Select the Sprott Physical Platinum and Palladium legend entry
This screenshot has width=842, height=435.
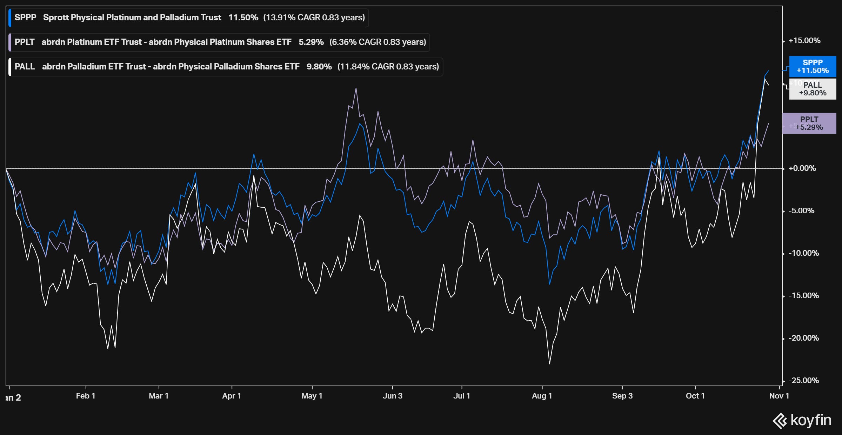[132, 18]
